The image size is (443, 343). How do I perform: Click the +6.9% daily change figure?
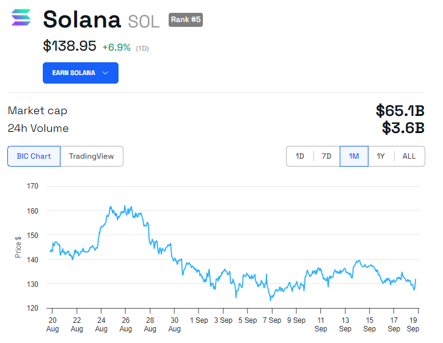click(x=116, y=47)
